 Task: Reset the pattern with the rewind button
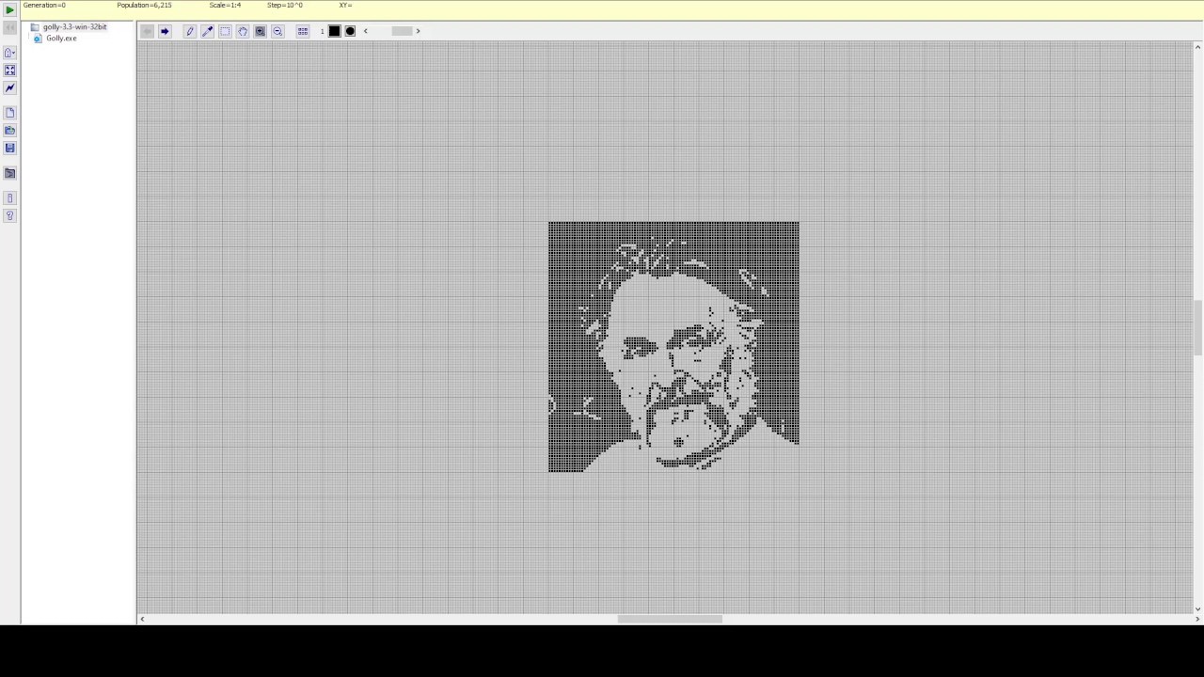click(9, 27)
